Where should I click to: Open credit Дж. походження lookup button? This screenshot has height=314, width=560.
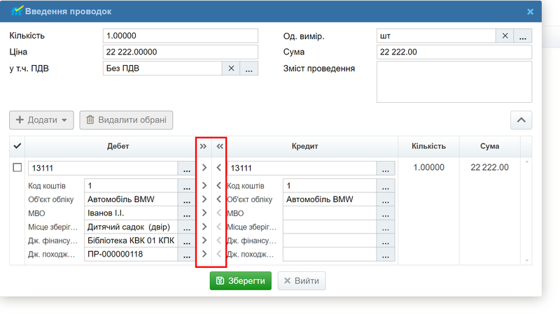[386, 254]
